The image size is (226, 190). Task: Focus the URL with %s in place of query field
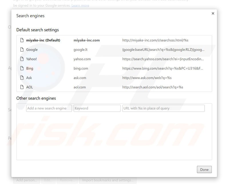pos(163,108)
